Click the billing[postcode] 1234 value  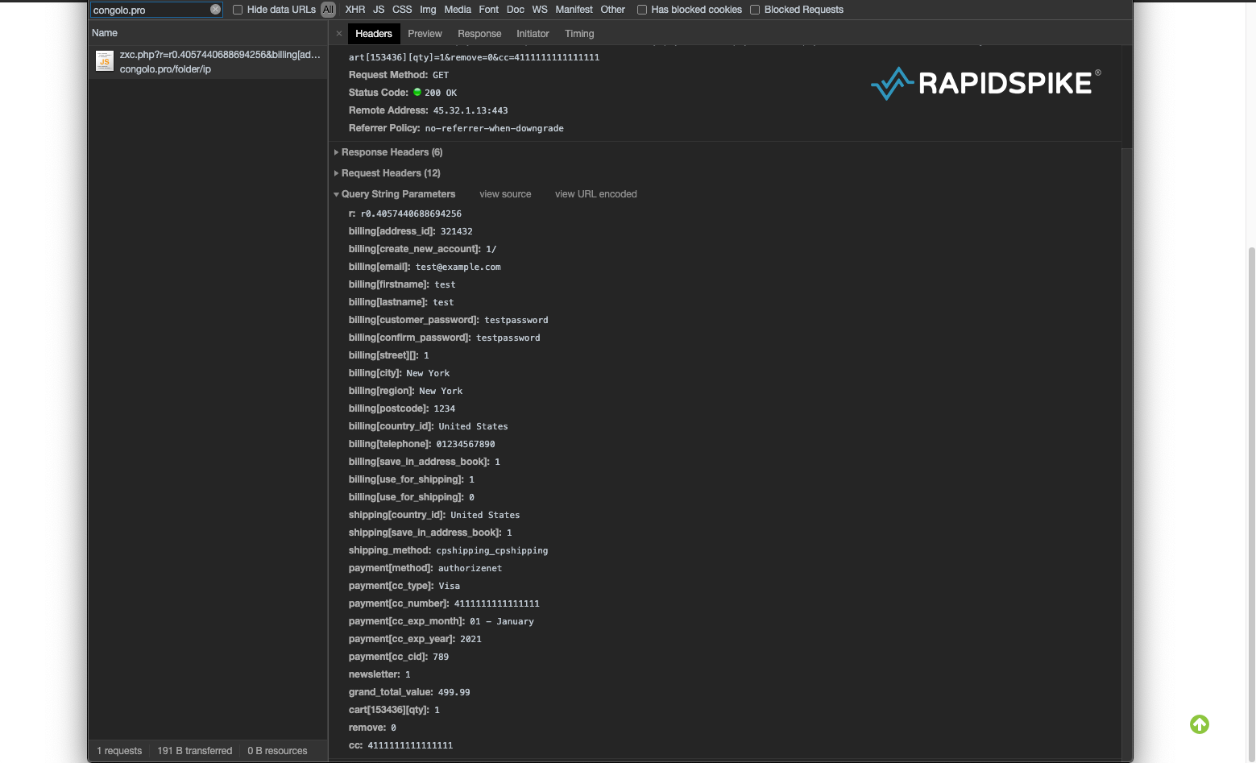tap(445, 408)
